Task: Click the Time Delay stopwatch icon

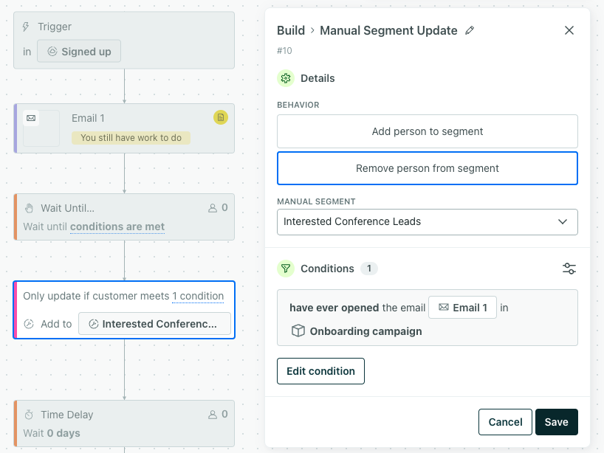Action: pyautogui.click(x=29, y=415)
